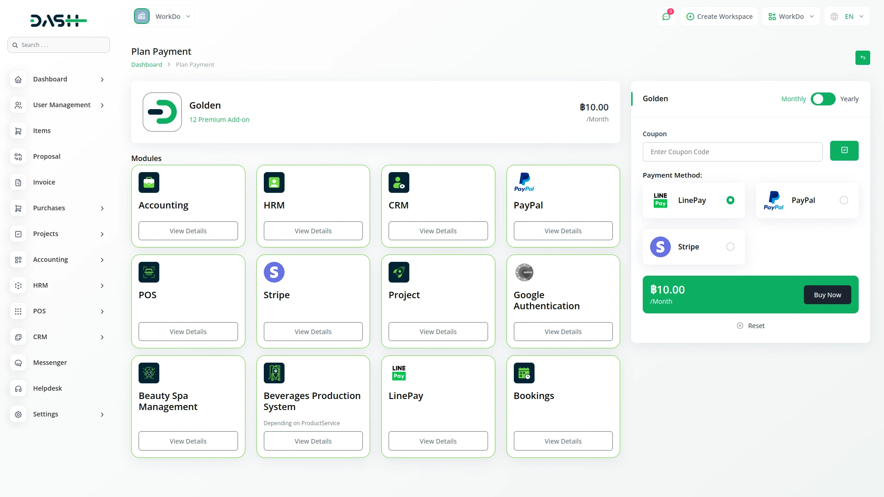Open the WorkDo workspace dropdown
884x497 pixels.
(163, 16)
